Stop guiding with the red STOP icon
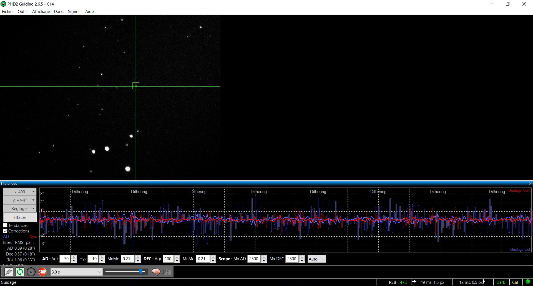The height and width of the screenshot is (286, 533). click(42, 272)
